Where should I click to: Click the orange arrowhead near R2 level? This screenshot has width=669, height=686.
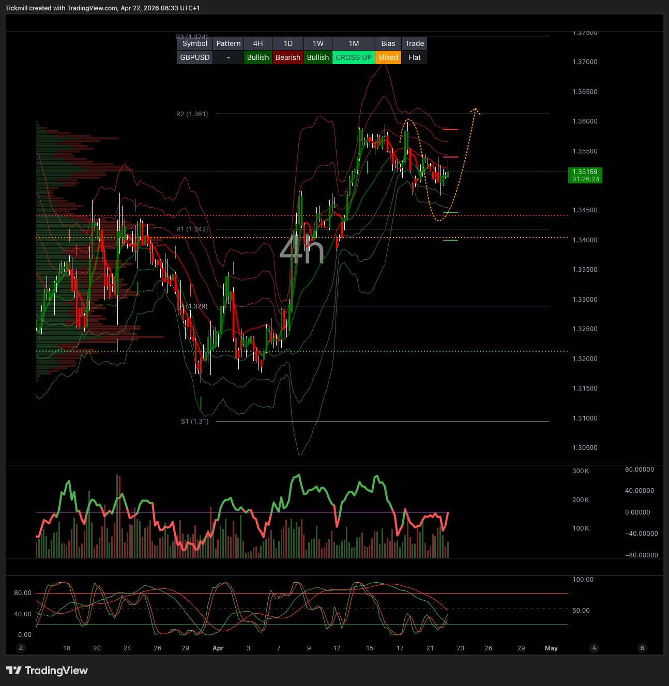[475, 110]
